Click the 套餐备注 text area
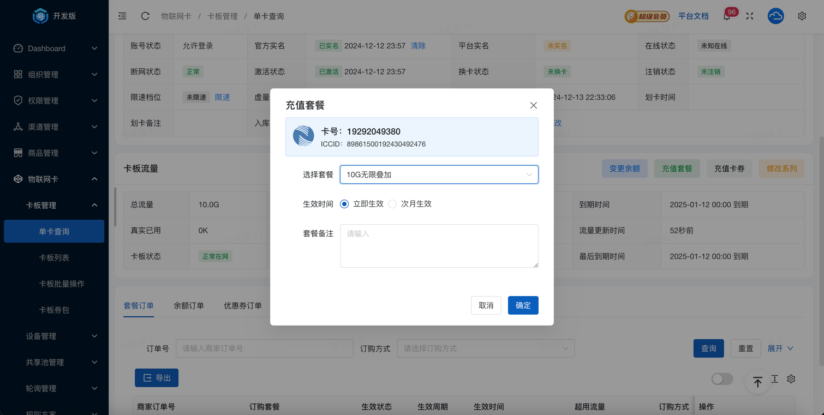Screen dimensions: 824x415 pyautogui.click(x=439, y=245)
